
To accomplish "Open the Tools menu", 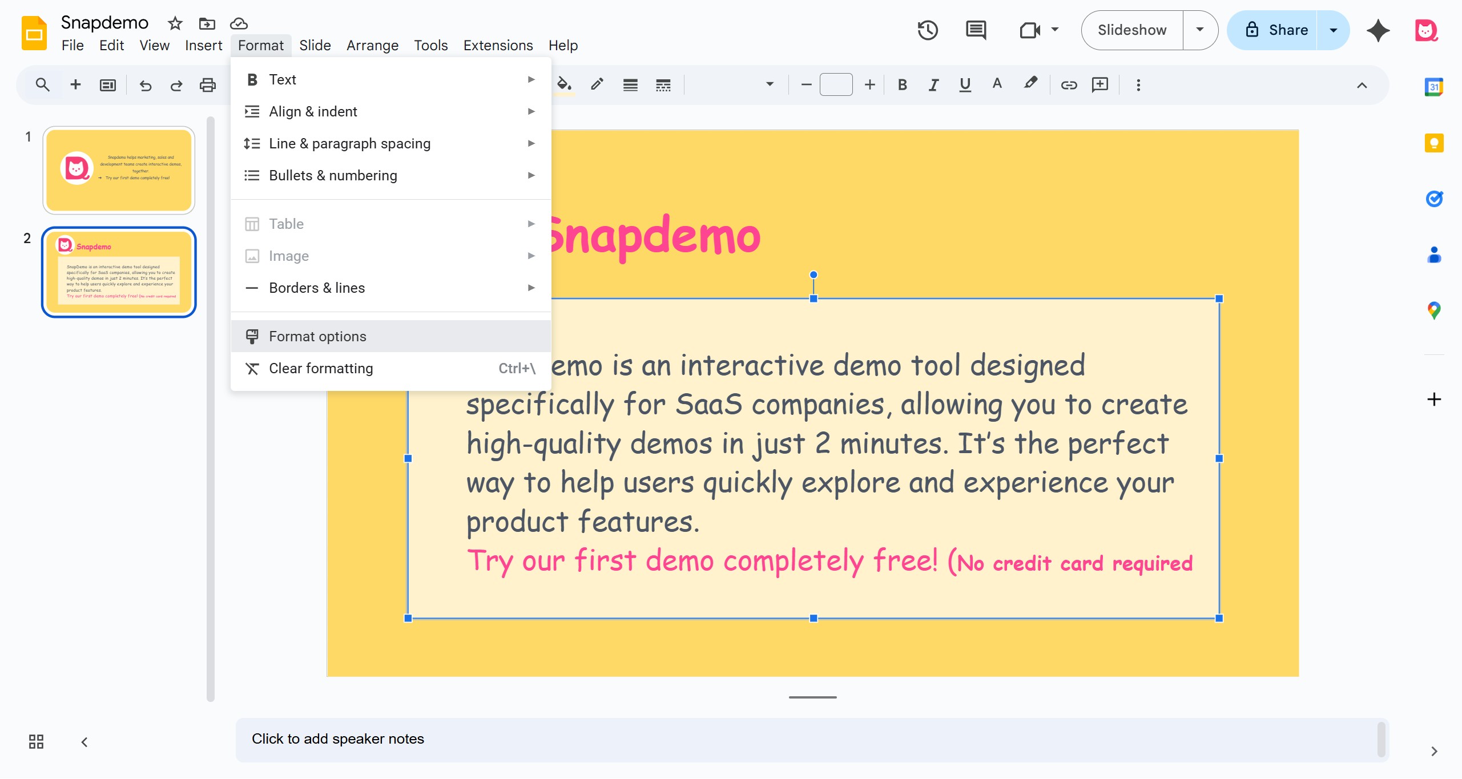I will (430, 45).
